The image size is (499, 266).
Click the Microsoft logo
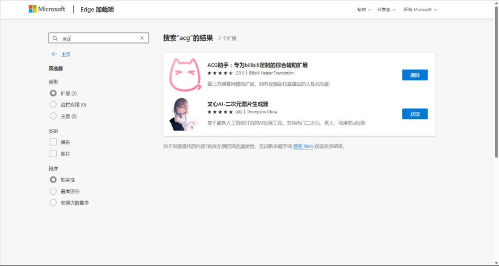pos(47,9)
